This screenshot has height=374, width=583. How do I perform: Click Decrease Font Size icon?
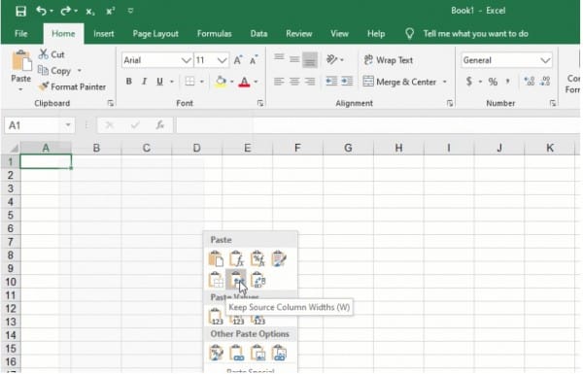click(x=254, y=60)
